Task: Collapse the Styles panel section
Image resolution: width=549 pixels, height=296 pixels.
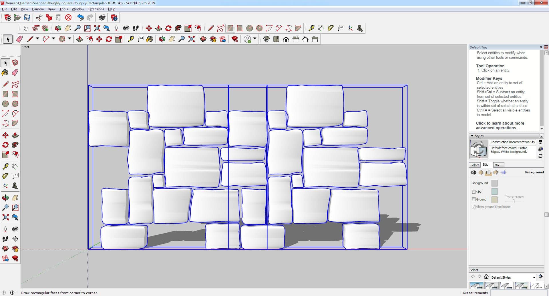Action: pyautogui.click(x=472, y=136)
